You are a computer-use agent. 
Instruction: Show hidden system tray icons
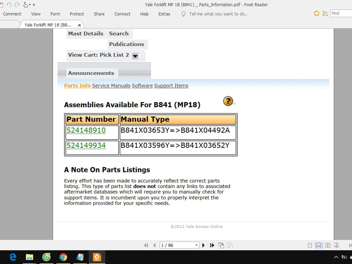336,257
